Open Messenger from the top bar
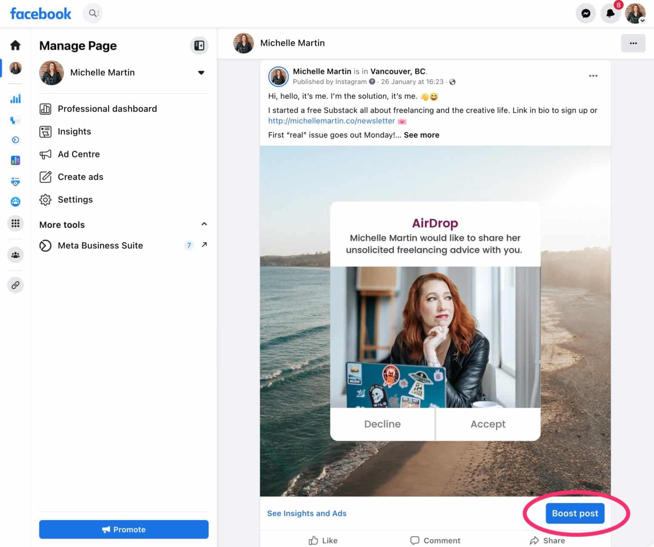This screenshot has width=654, height=547. tap(586, 13)
